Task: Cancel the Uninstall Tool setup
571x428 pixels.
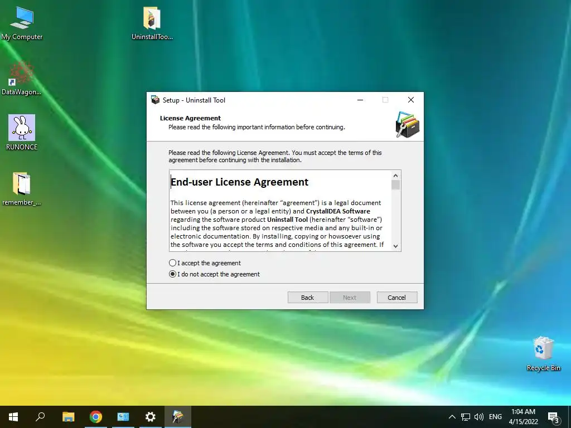Action: tap(397, 298)
